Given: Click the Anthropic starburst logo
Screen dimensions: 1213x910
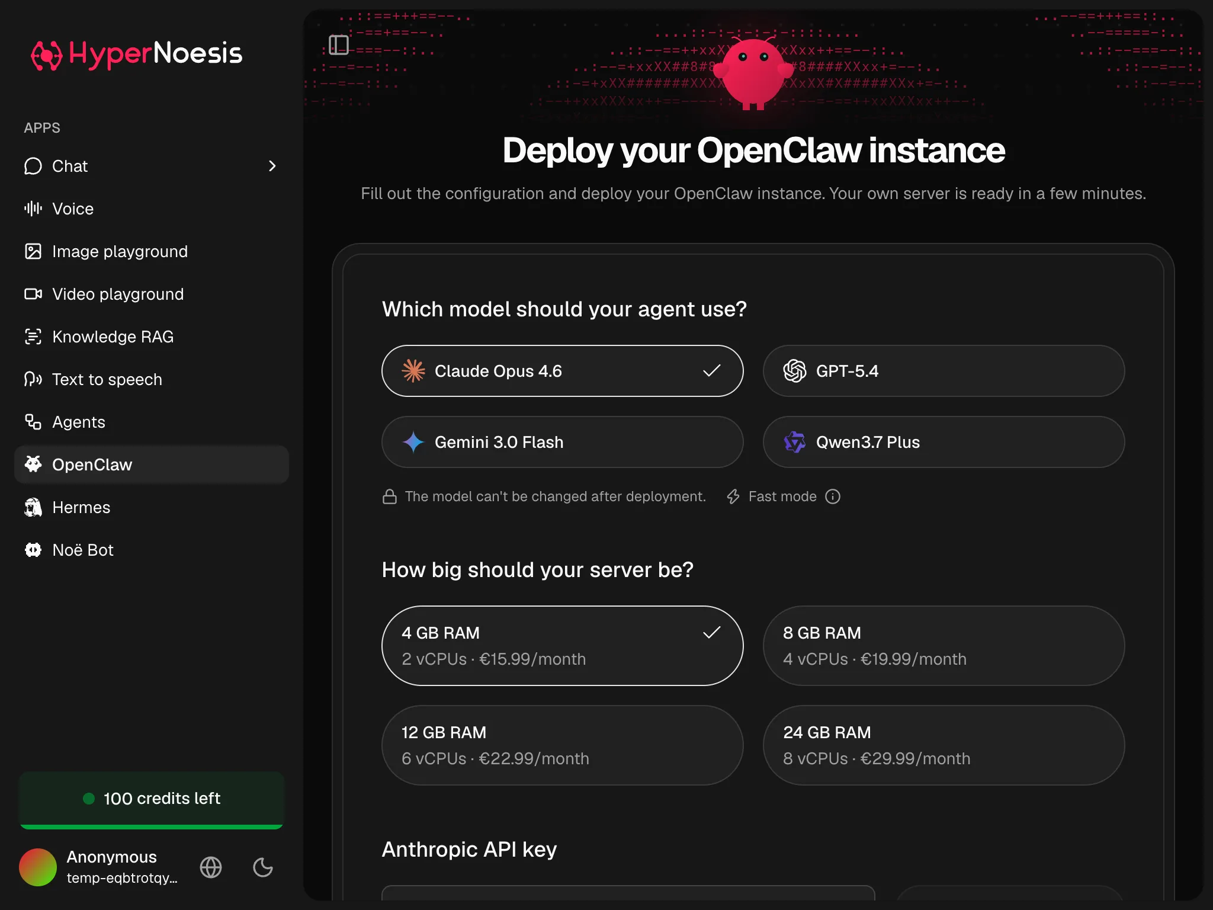Looking at the screenshot, I should click(413, 371).
